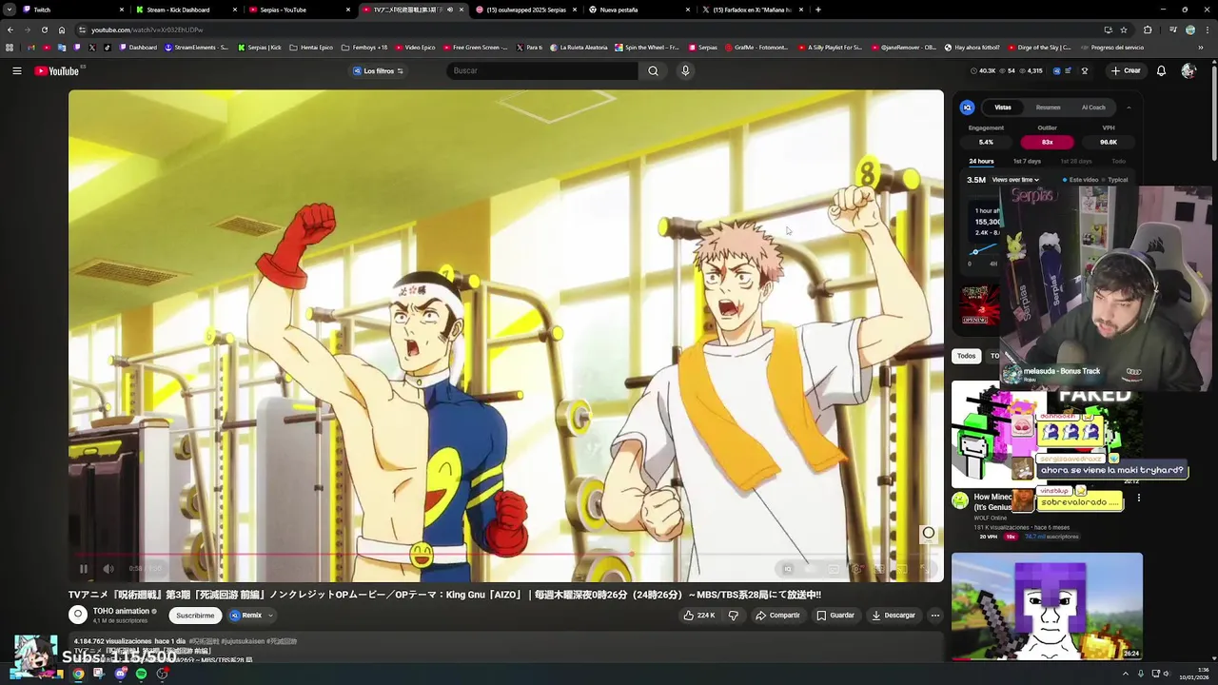Open the Hentai Epico bookmark folder

(x=311, y=47)
